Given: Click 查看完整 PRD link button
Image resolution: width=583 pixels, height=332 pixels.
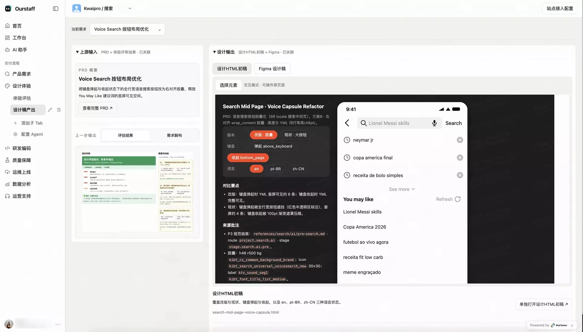Looking at the screenshot, I should coord(97,108).
